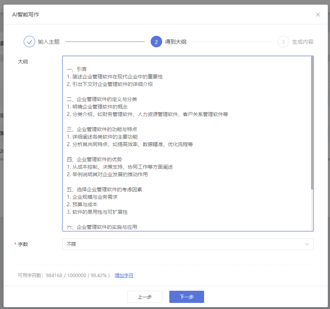
Task: Click the step 3 numbered circle icon
Action: point(283,42)
